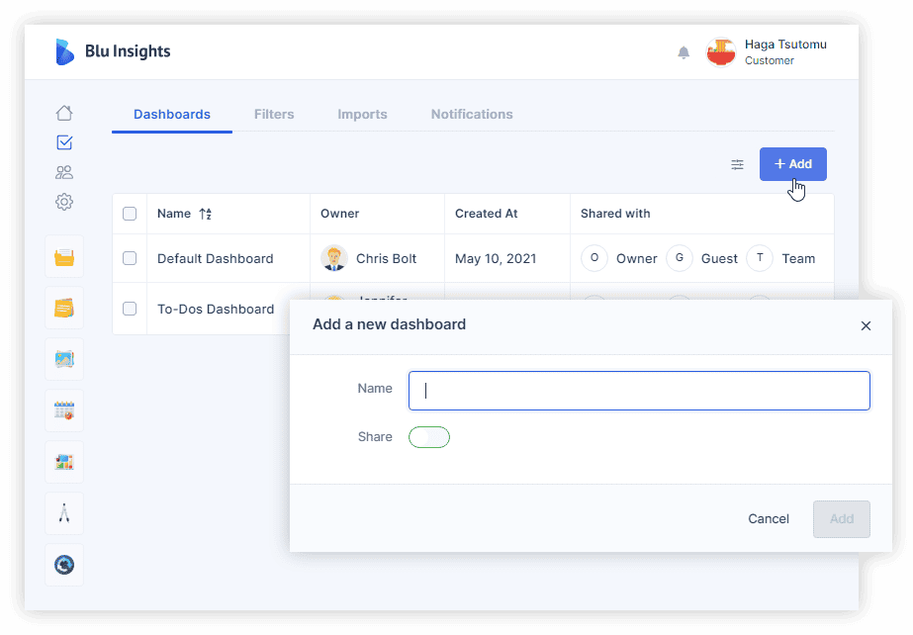Click the Haga Tsutomu user name
The image size is (913, 635).
785,45
